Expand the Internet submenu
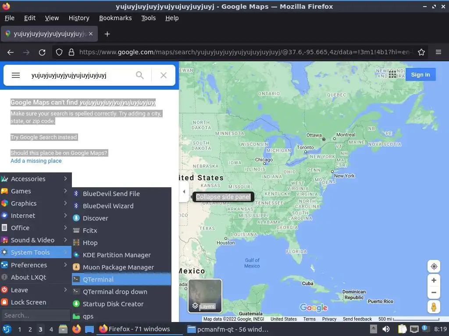Viewport: 449px width, 336px height. click(x=36, y=216)
